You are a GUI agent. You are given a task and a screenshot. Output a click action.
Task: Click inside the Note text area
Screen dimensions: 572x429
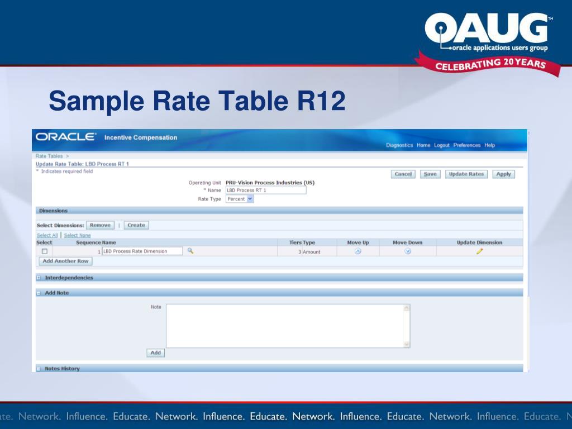tap(284, 326)
